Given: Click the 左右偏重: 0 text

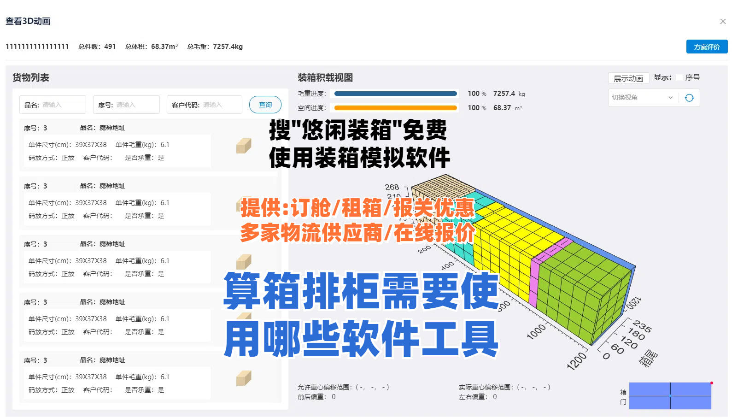Looking at the screenshot, I should (x=478, y=397).
